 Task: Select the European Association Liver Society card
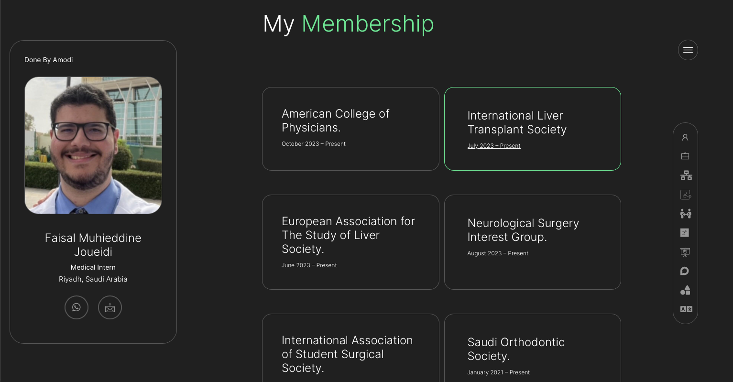(350, 241)
